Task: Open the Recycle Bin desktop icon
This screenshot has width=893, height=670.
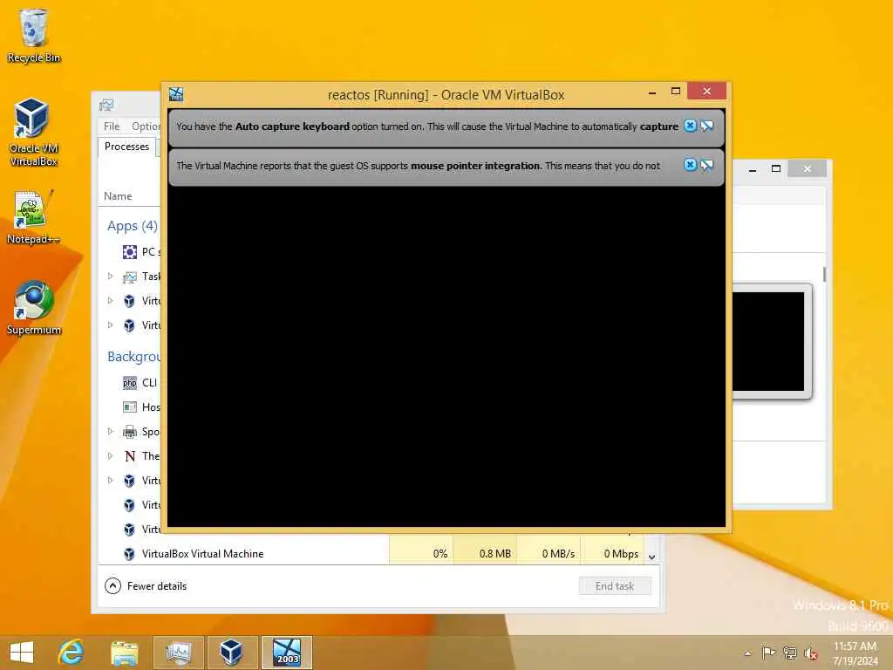Action: tap(34, 35)
